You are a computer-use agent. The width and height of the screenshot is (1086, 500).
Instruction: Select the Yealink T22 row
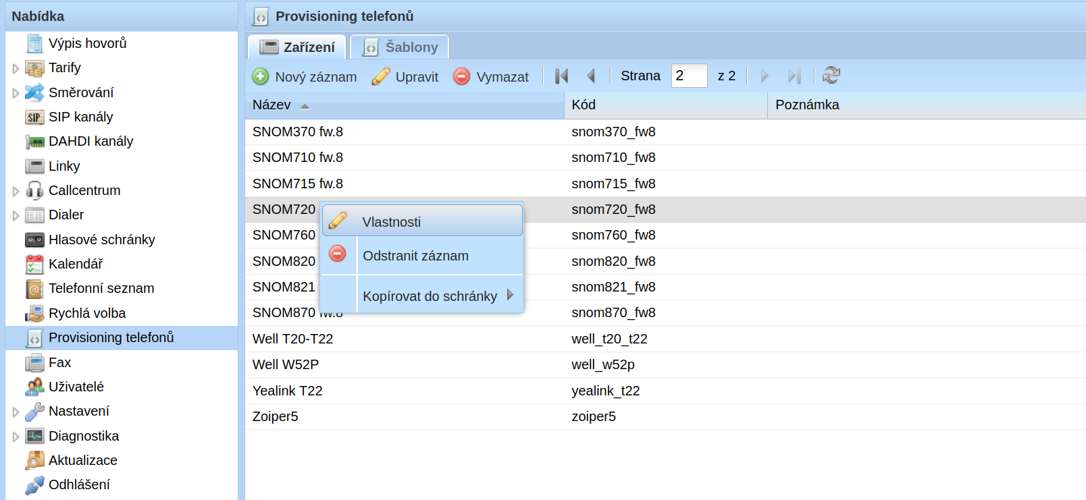(x=665, y=391)
